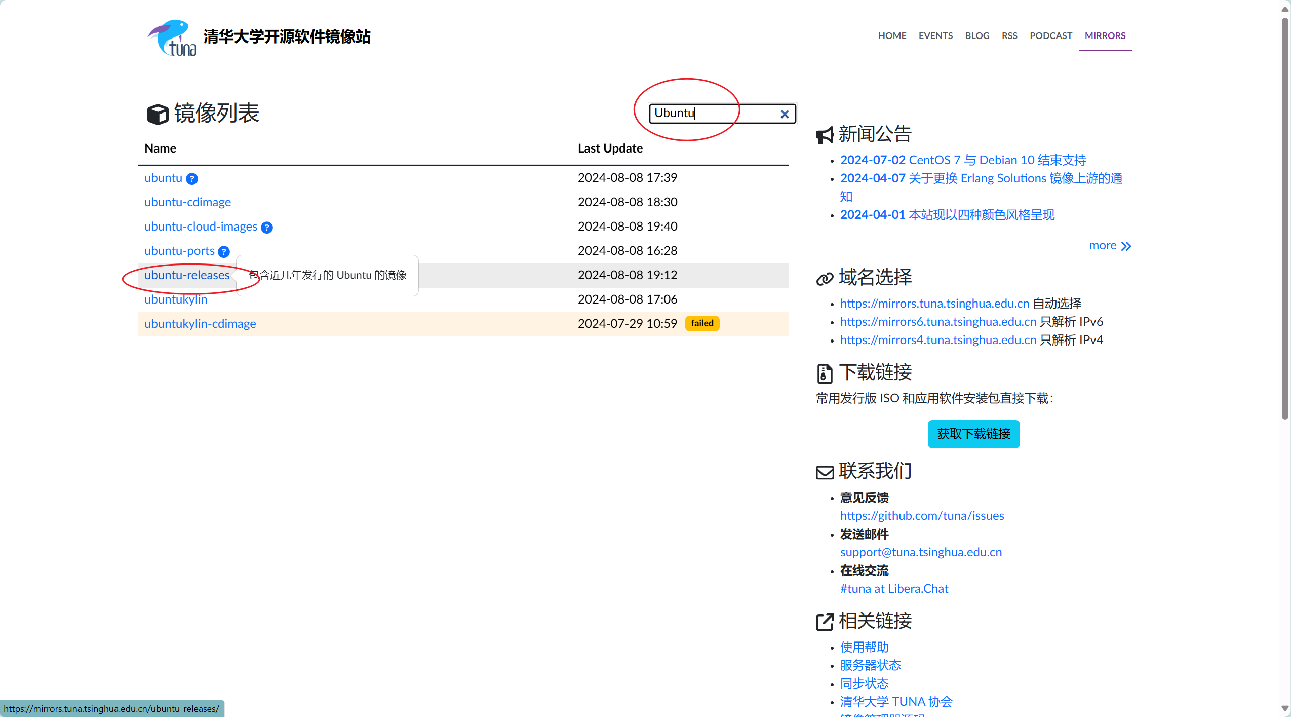Image resolution: width=1291 pixels, height=717 pixels.
Task: Click the zip file icon beside 下载链接
Action: click(x=825, y=373)
